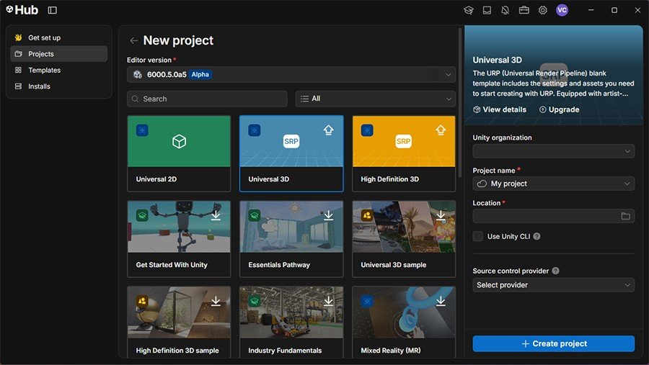This screenshot has height=365, width=649.
Task: Select the Industry Fundamentals thumbnail
Action: pos(291,312)
